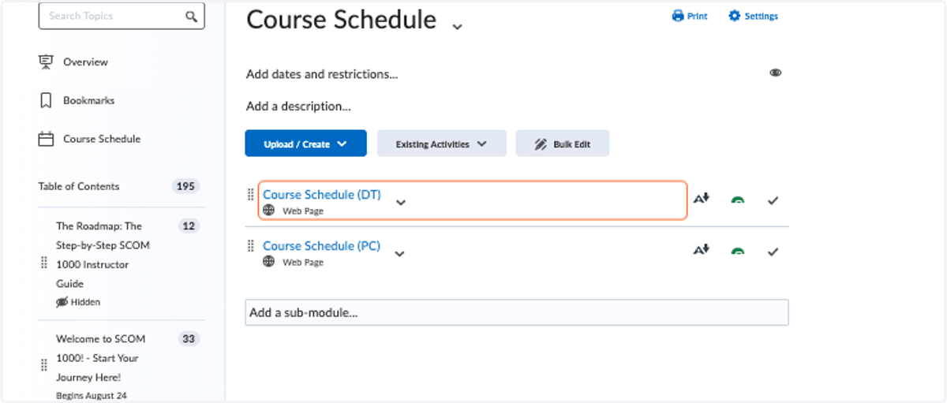947x403 pixels.
Task: Click the Course Schedule calendar icon
Action: click(x=46, y=139)
